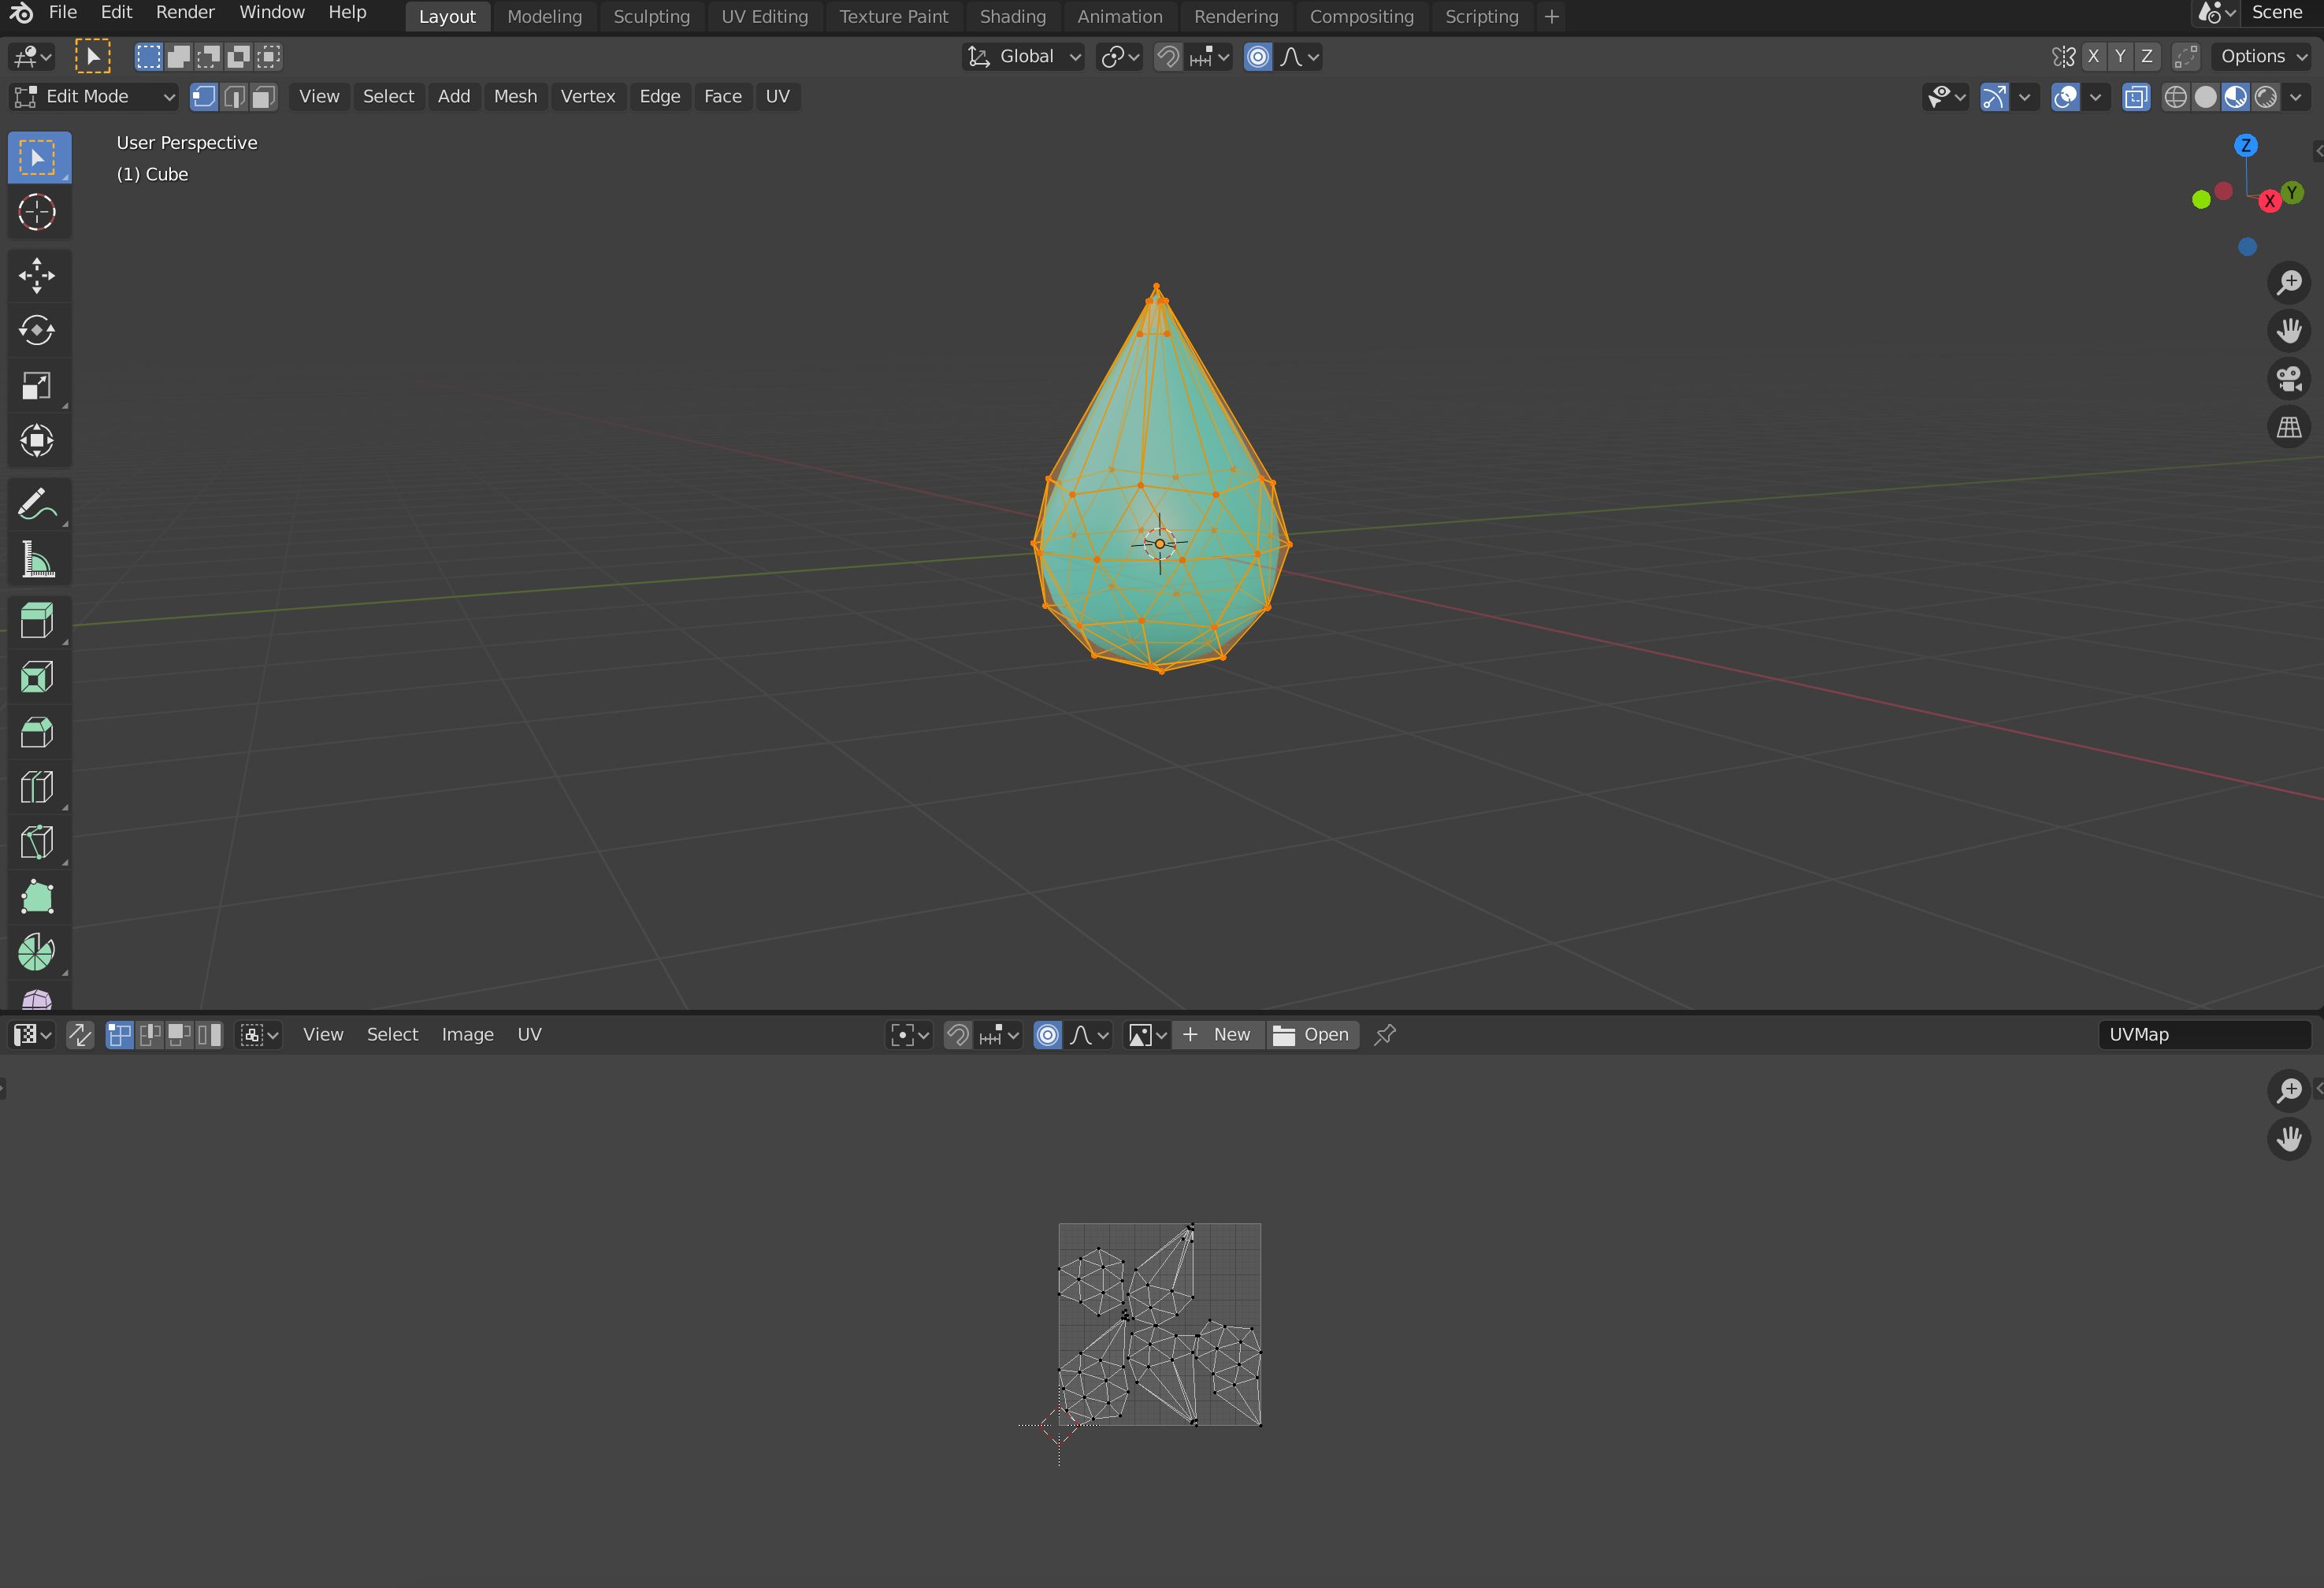Screen dimensions: 2324x1588
Task: Click the viewport pan hand icon
Action: tap(2289, 331)
